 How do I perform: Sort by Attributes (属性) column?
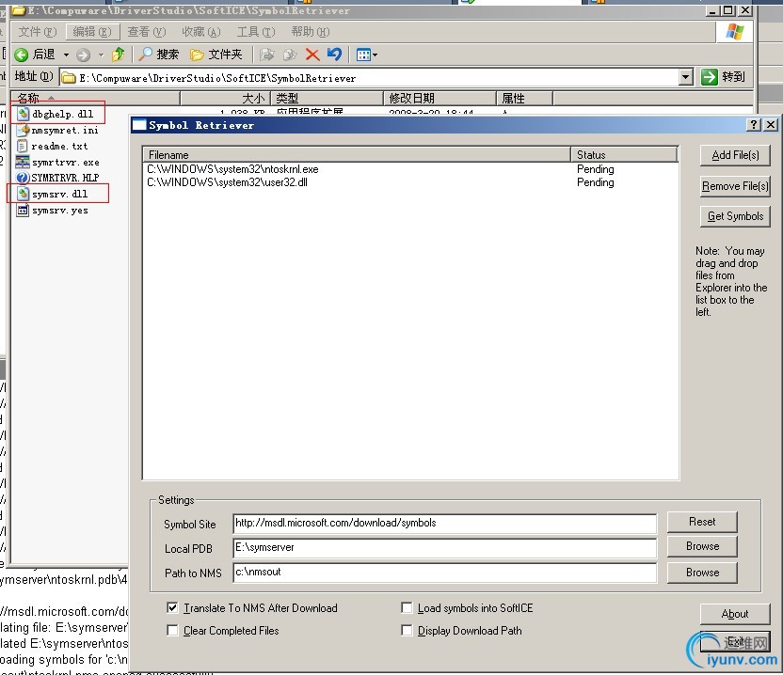click(x=524, y=98)
